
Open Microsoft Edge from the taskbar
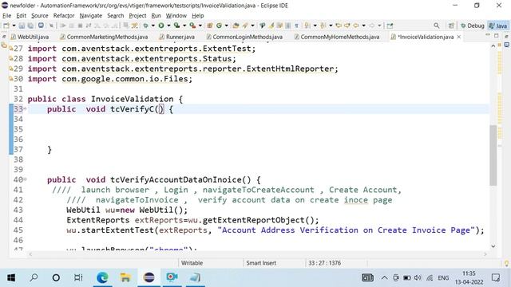102,277
